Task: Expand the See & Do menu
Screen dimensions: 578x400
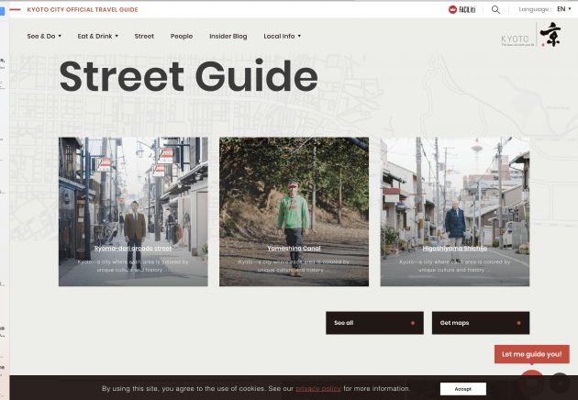Action: pos(44,36)
